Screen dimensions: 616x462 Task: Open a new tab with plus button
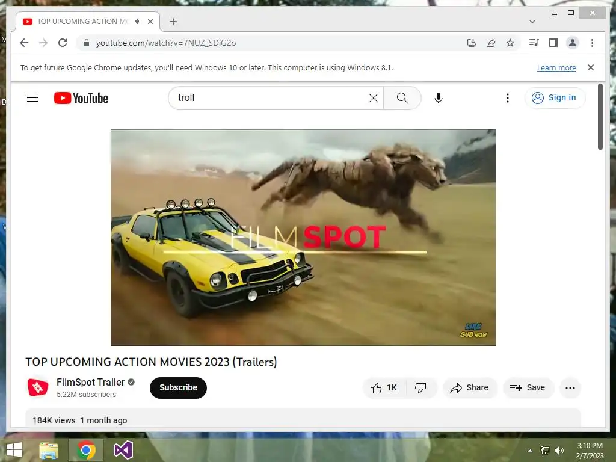click(173, 22)
